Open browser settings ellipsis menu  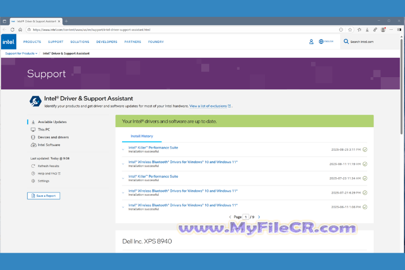coord(391,30)
